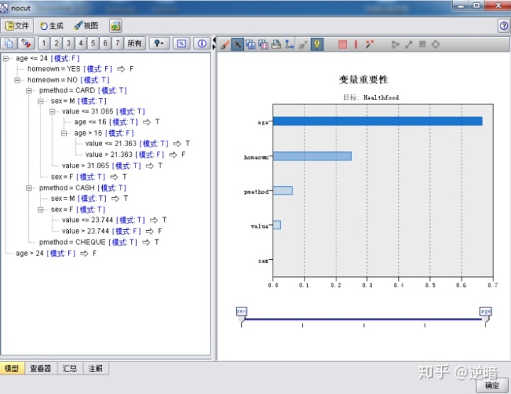Image resolution: width=511 pixels, height=394 pixels.
Task: Click the axis layout icon
Action: [x=289, y=44]
